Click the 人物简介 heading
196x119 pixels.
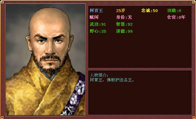point(99,75)
